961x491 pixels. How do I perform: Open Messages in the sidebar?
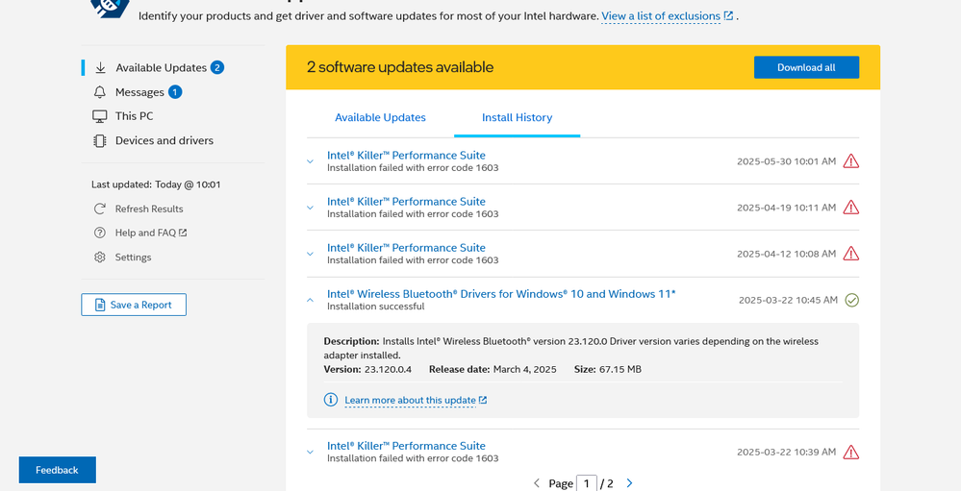(x=139, y=92)
